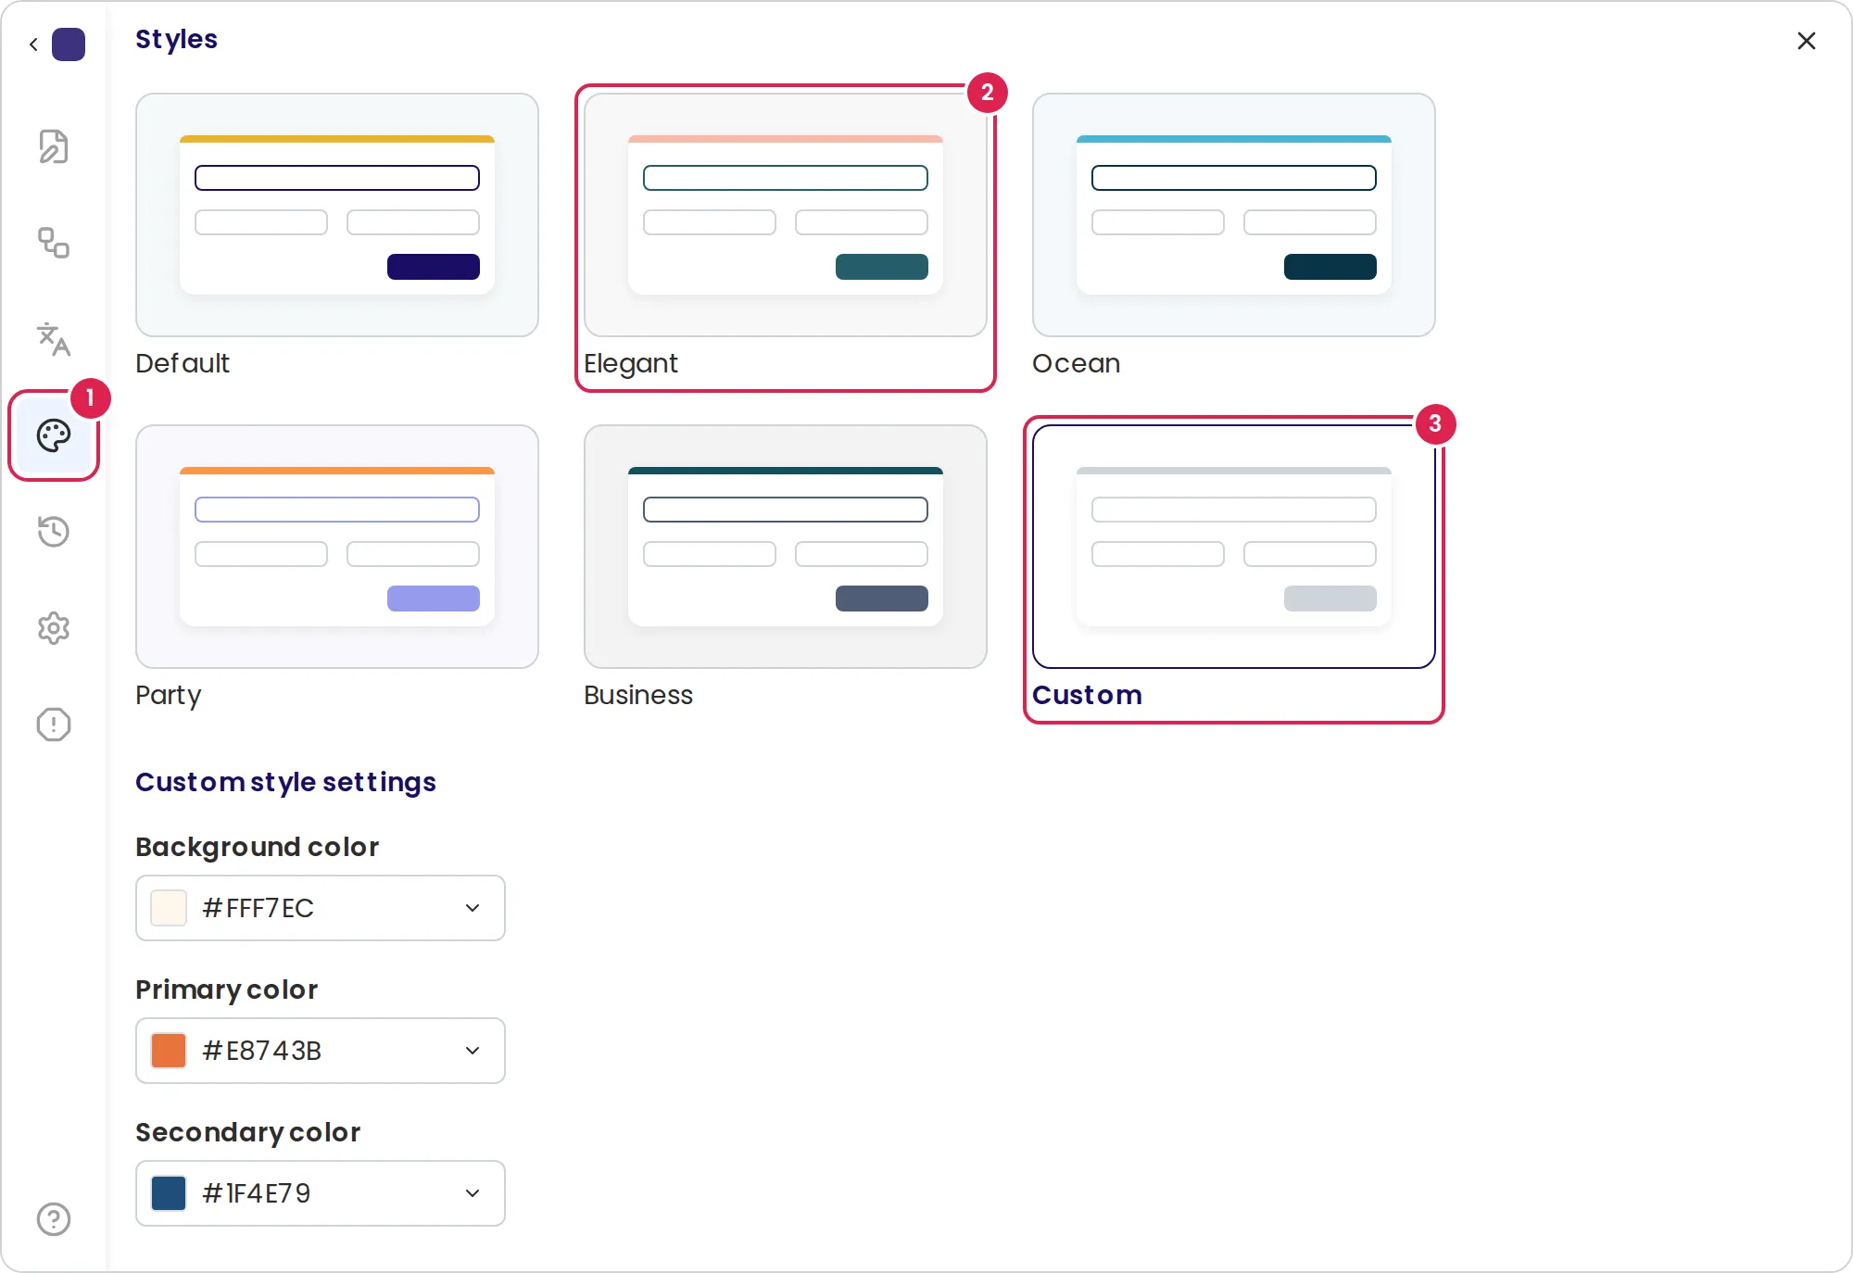Open the workflow logic sidebar icon
Viewport: 1853px width, 1273px height.
(x=54, y=243)
